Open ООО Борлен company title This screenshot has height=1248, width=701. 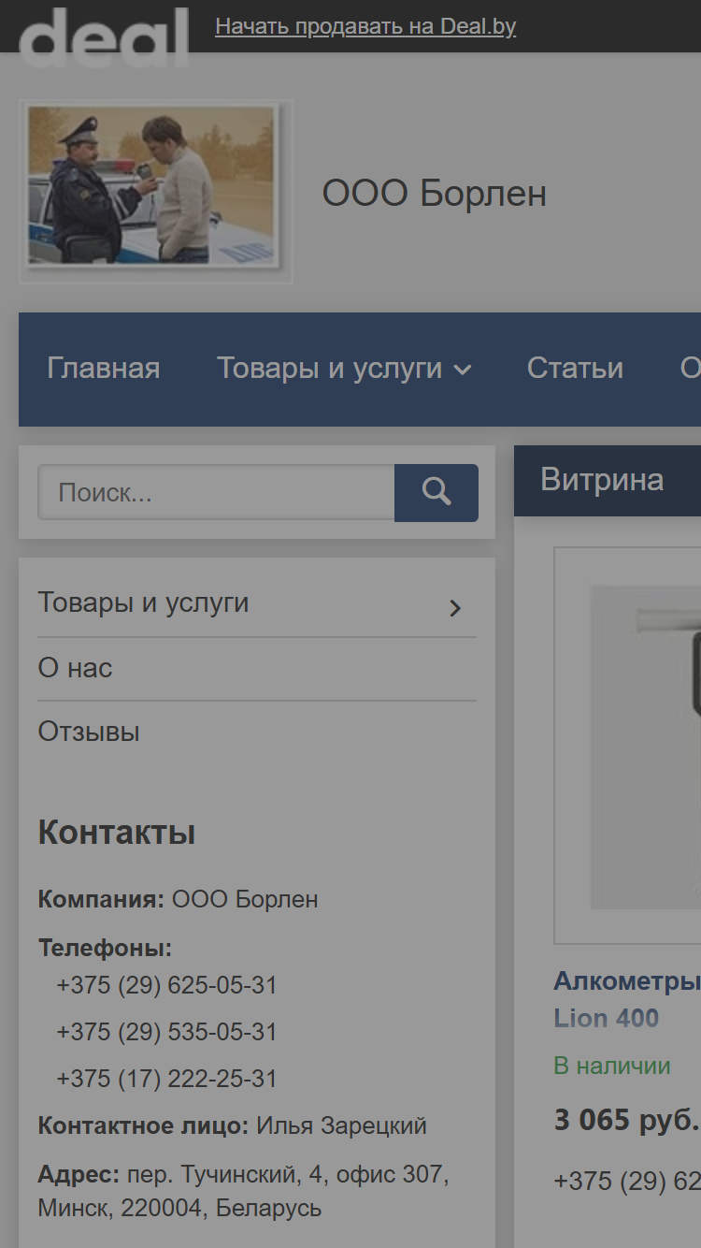(435, 194)
